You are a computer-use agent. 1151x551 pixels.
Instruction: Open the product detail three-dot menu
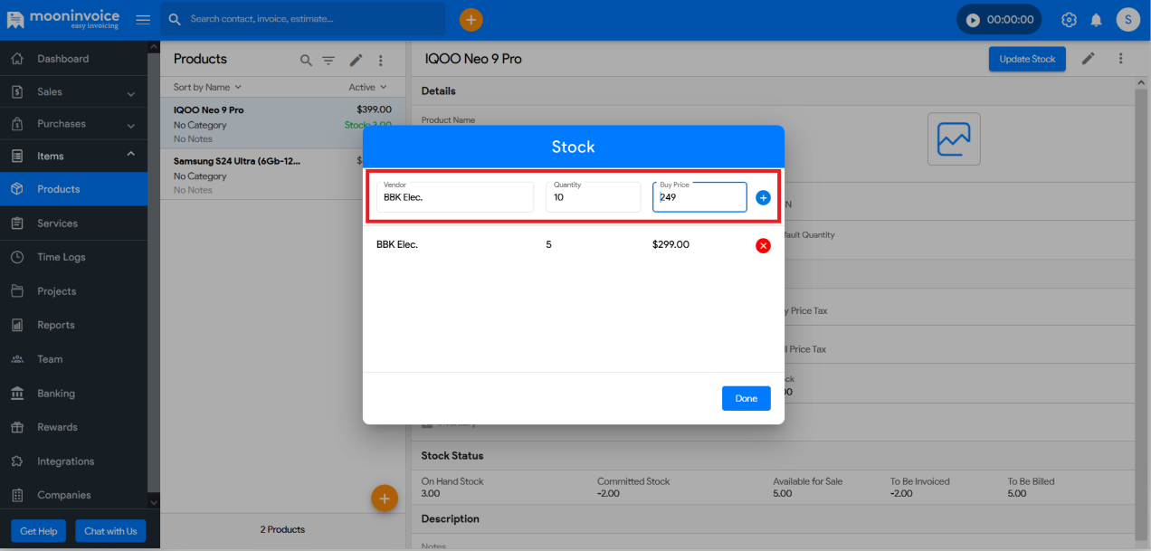1120,59
